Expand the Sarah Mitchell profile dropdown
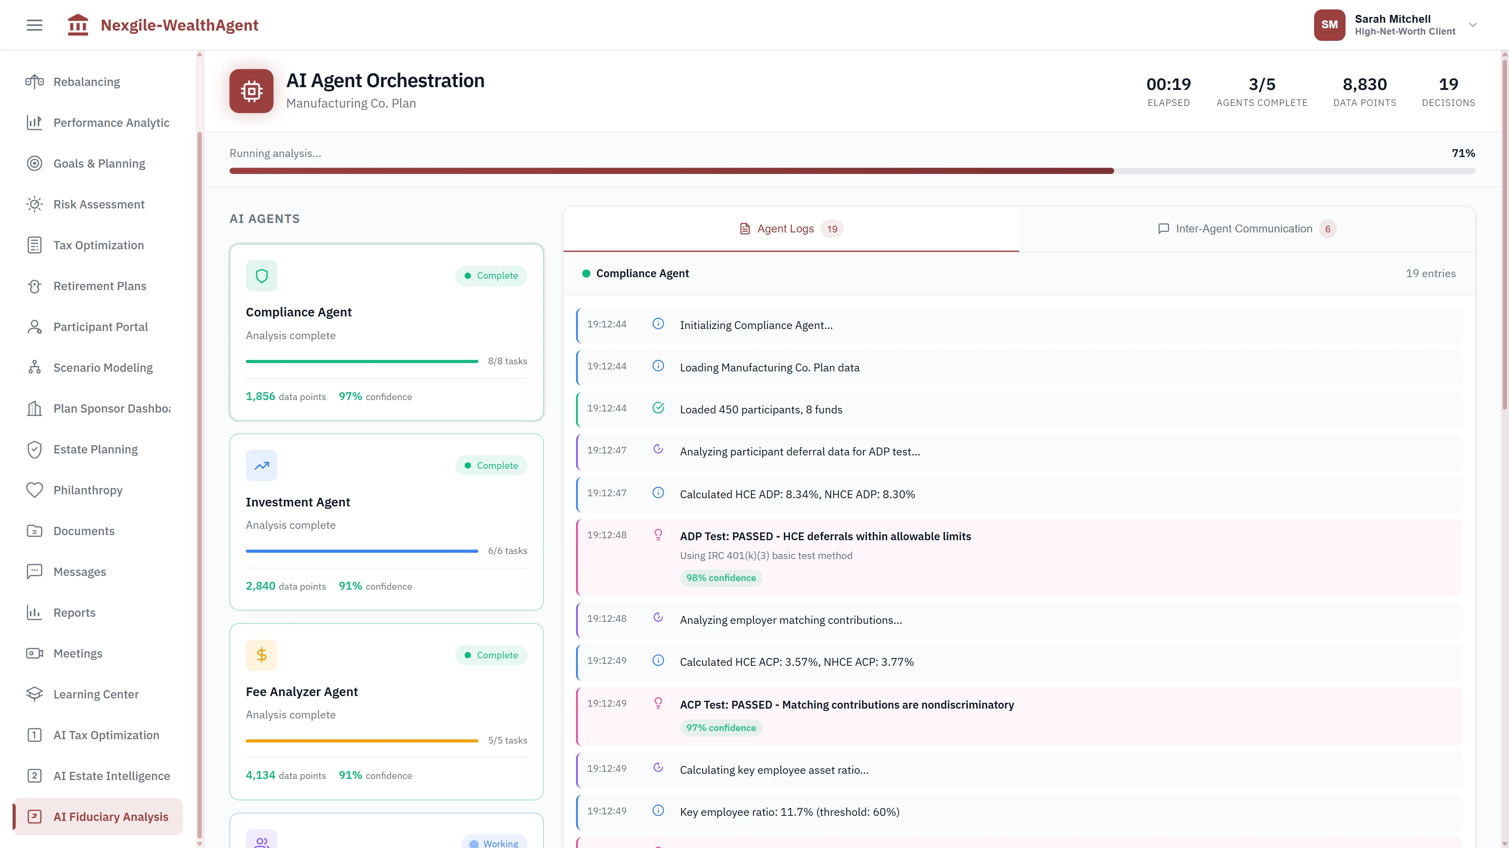Image resolution: width=1509 pixels, height=848 pixels. (x=1473, y=25)
